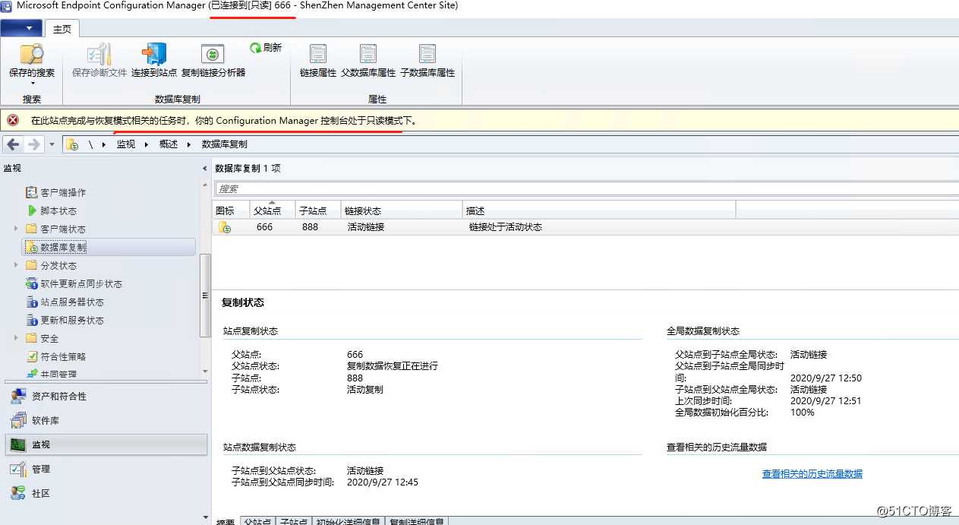
Task: Click the 100% initialization percentage value
Action: click(x=802, y=413)
